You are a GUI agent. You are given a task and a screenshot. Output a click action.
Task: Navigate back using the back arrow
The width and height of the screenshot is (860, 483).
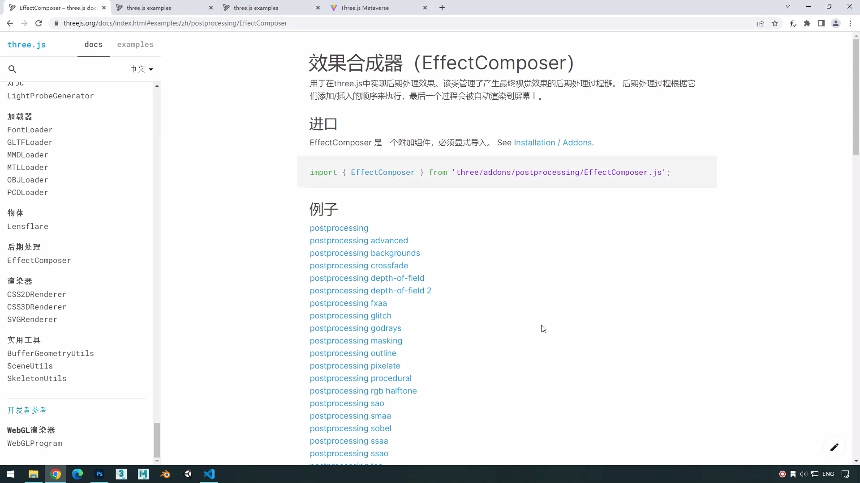click(x=10, y=23)
